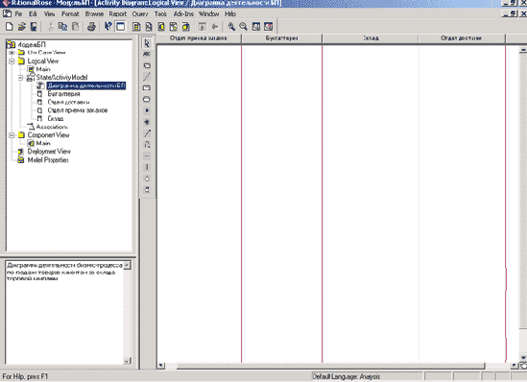This screenshot has height=382, width=527.
Task: Select the Start State tool
Action: [147, 110]
